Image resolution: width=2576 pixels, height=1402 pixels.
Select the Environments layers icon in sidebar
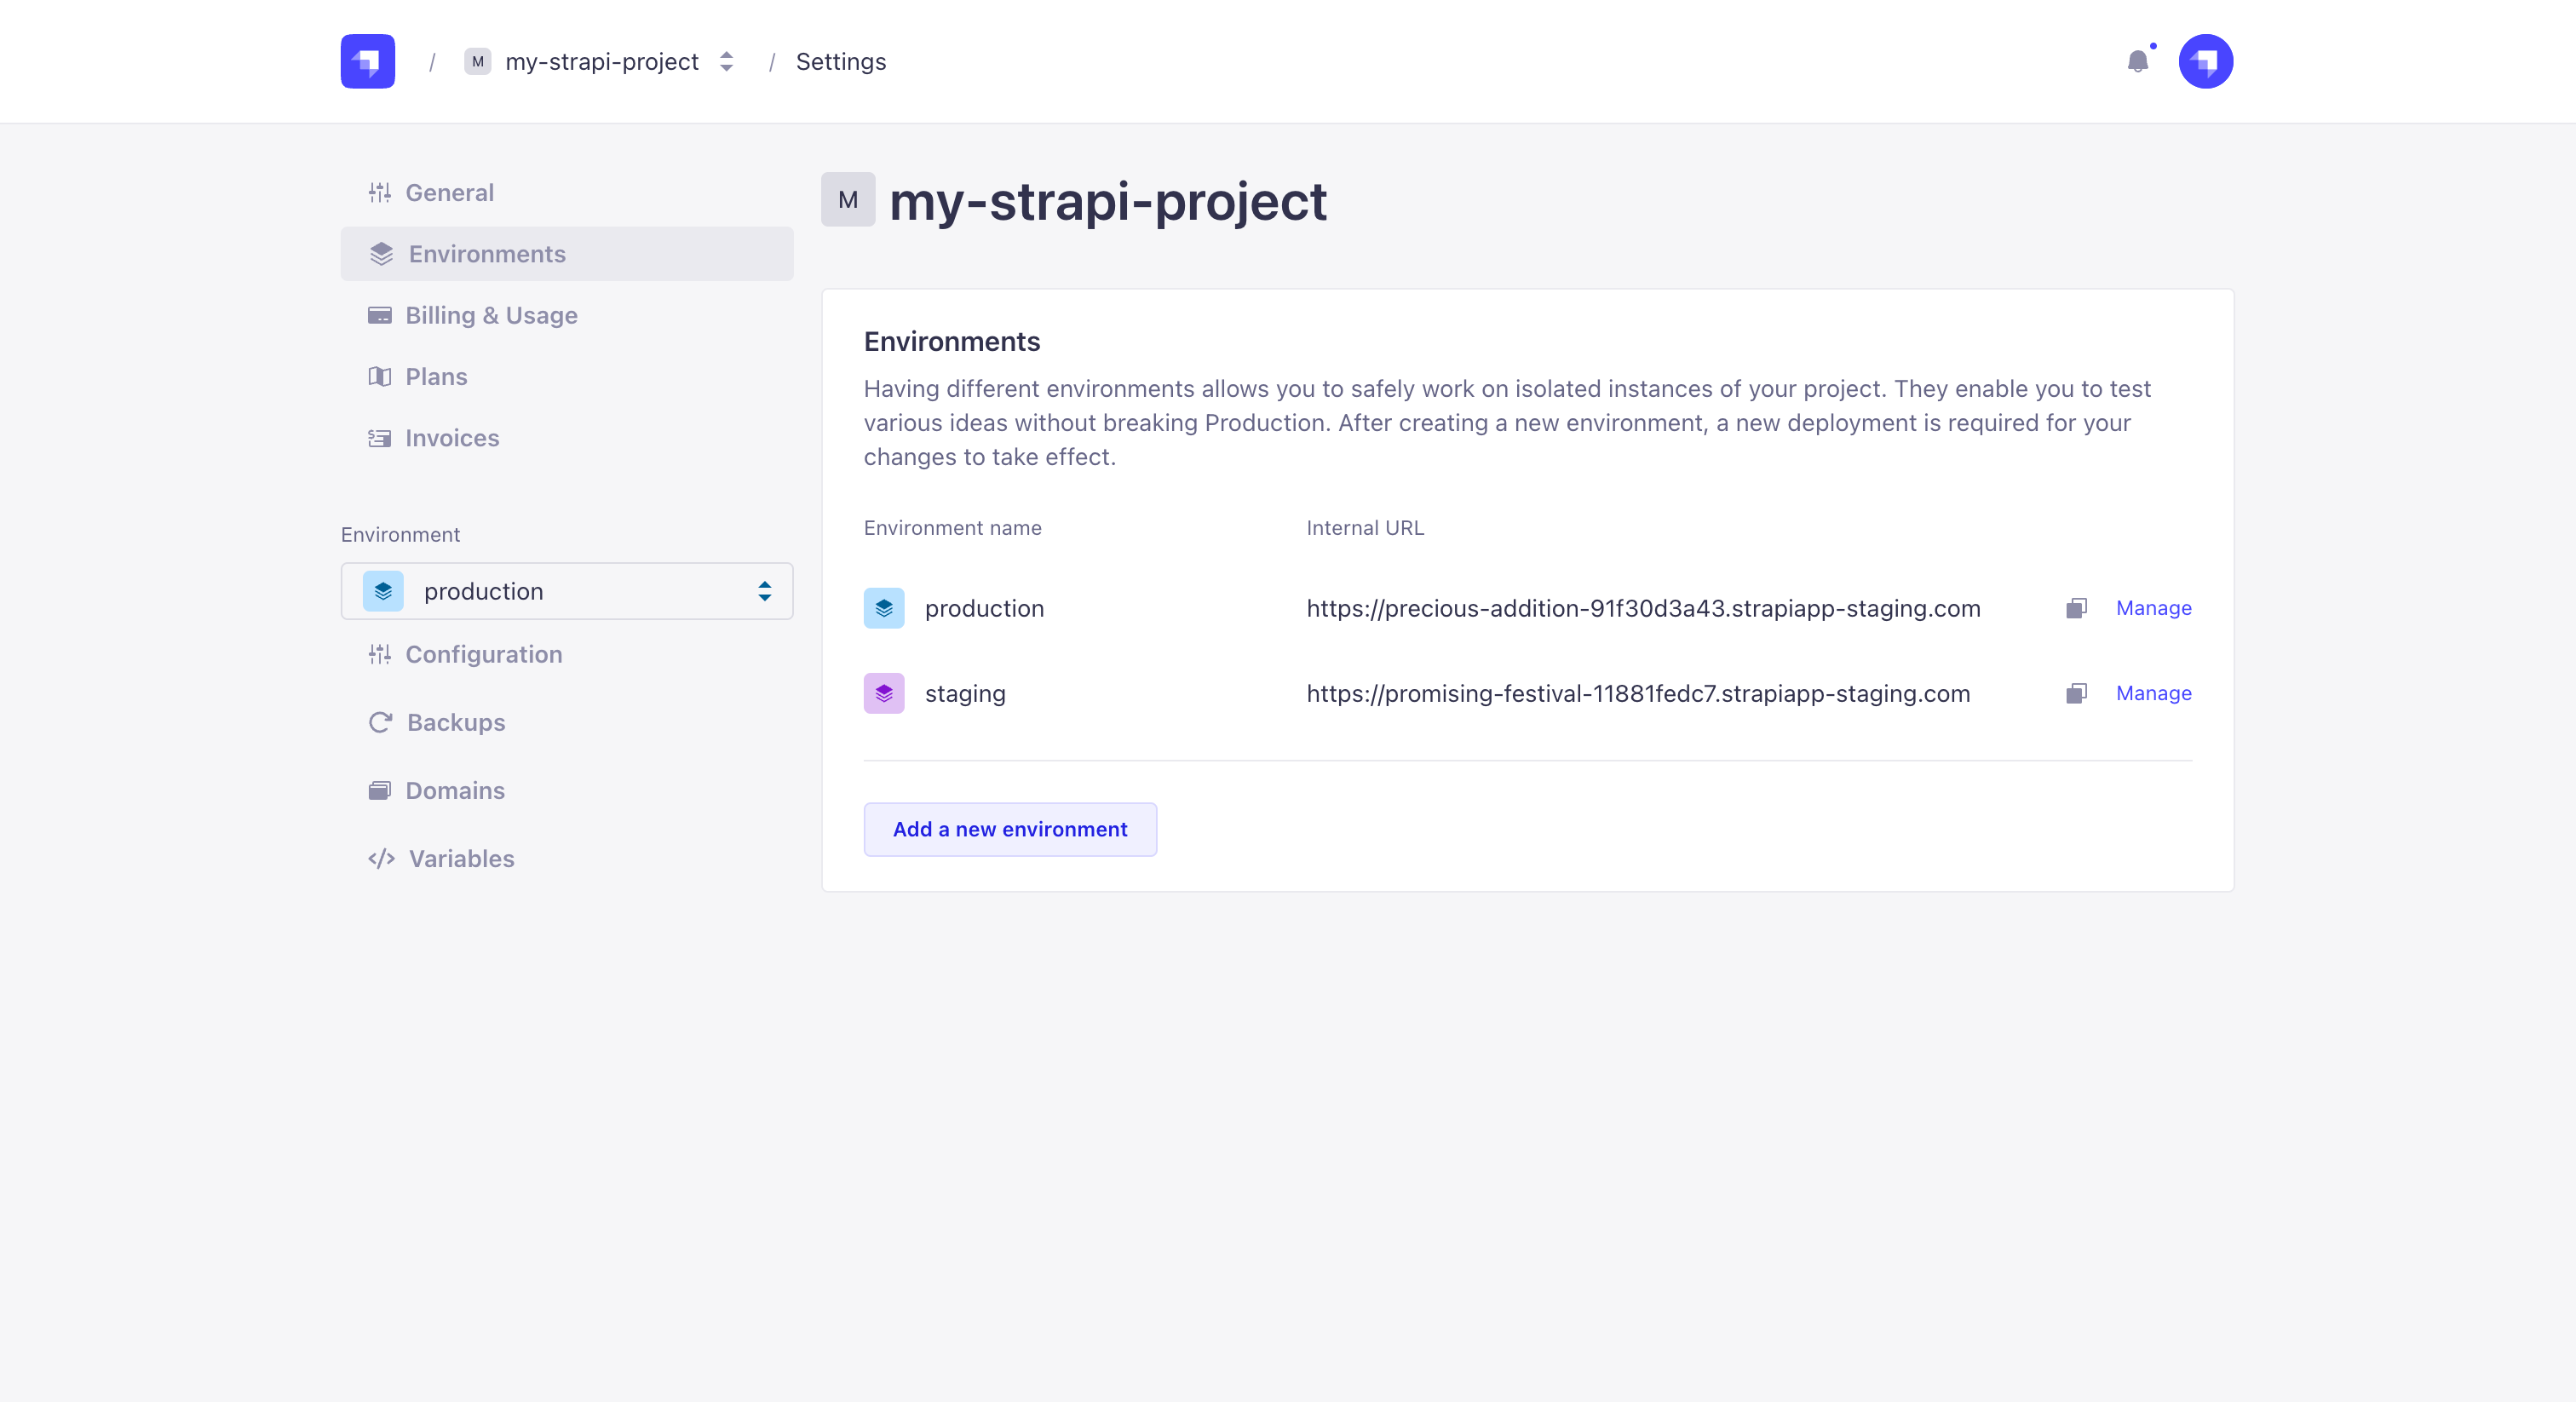[381, 254]
